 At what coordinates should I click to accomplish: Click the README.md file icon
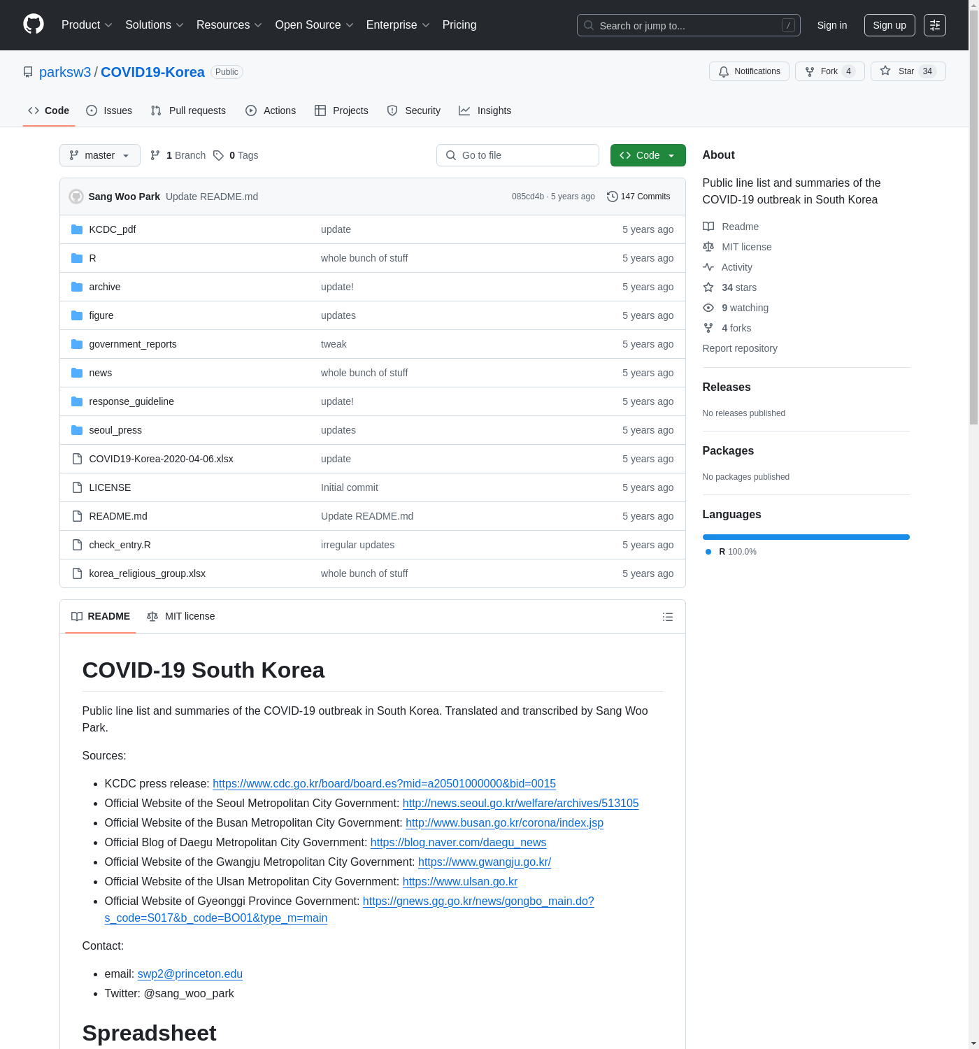(x=77, y=516)
